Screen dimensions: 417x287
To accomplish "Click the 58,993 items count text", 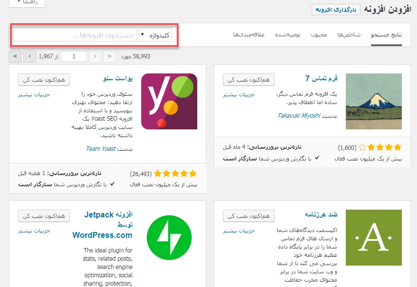I will 136,56.
